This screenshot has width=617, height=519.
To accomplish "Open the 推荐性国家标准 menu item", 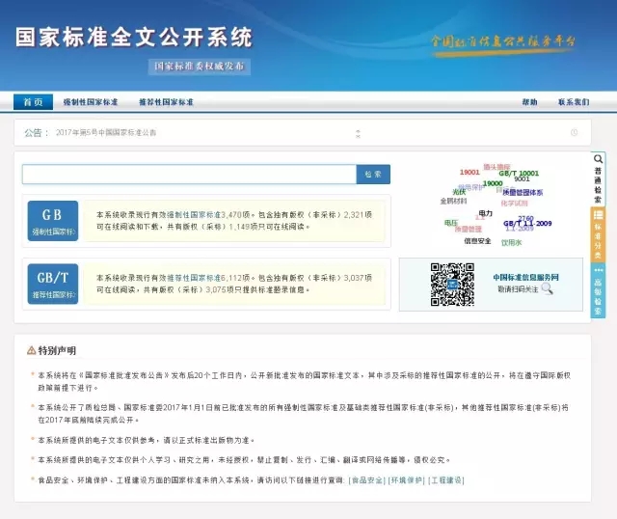I will click(166, 102).
